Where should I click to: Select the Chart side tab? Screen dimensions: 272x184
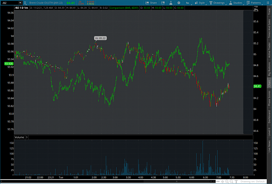[269, 84]
